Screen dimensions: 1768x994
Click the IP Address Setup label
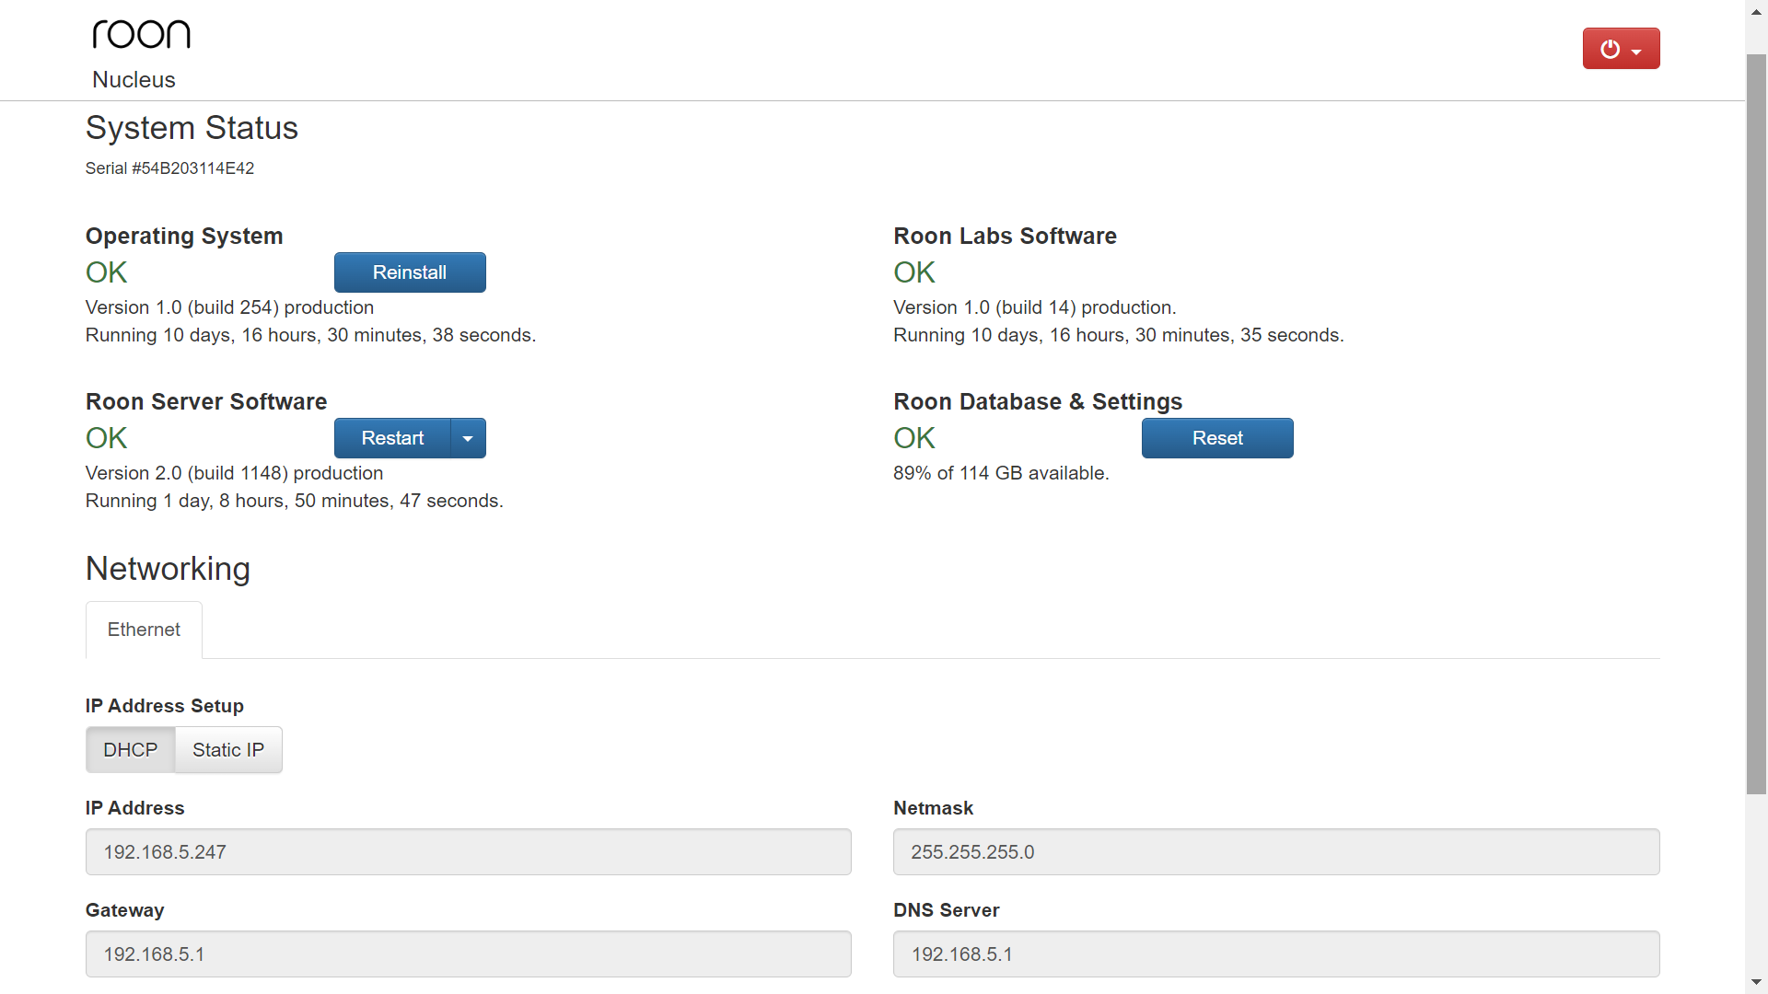point(165,706)
